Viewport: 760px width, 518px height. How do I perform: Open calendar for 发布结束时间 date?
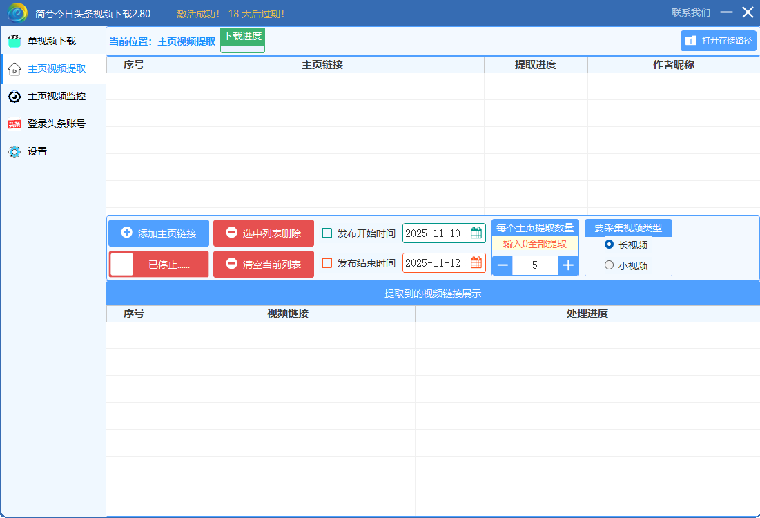point(476,263)
